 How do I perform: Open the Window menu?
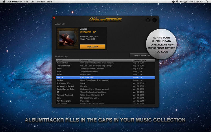click(41, 2)
